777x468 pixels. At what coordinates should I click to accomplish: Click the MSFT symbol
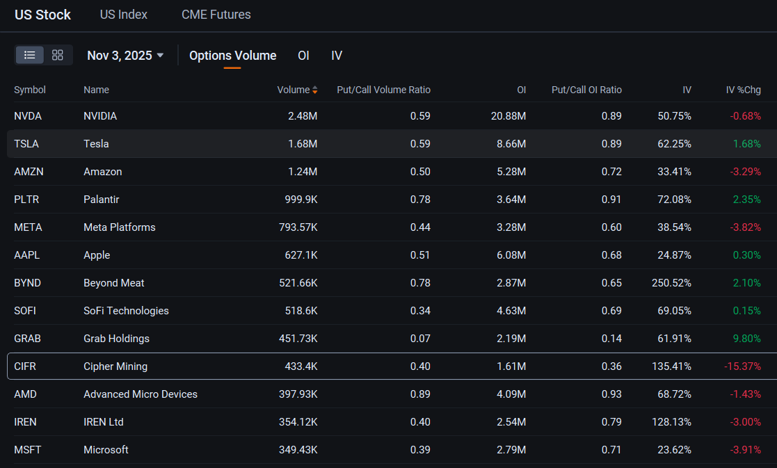[28, 450]
